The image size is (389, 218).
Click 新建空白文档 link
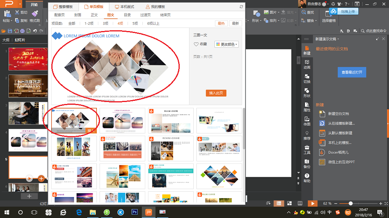click(x=338, y=114)
